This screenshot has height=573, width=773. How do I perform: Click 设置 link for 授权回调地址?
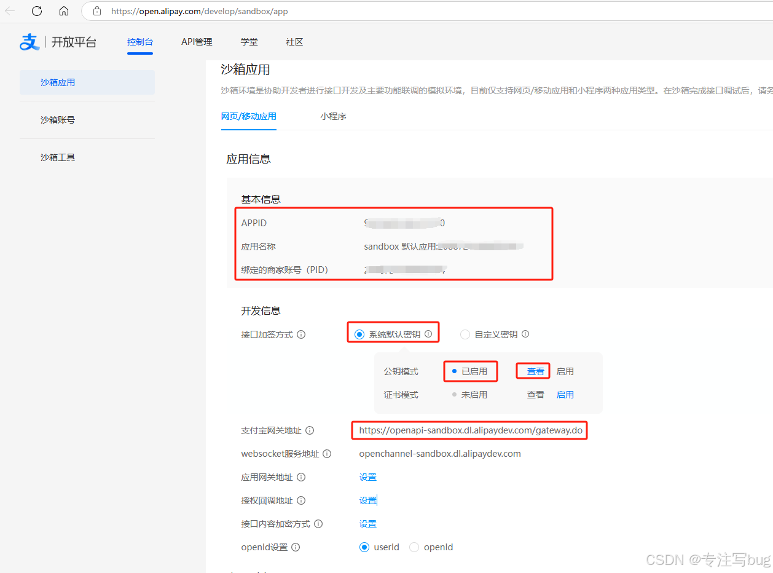coord(368,500)
